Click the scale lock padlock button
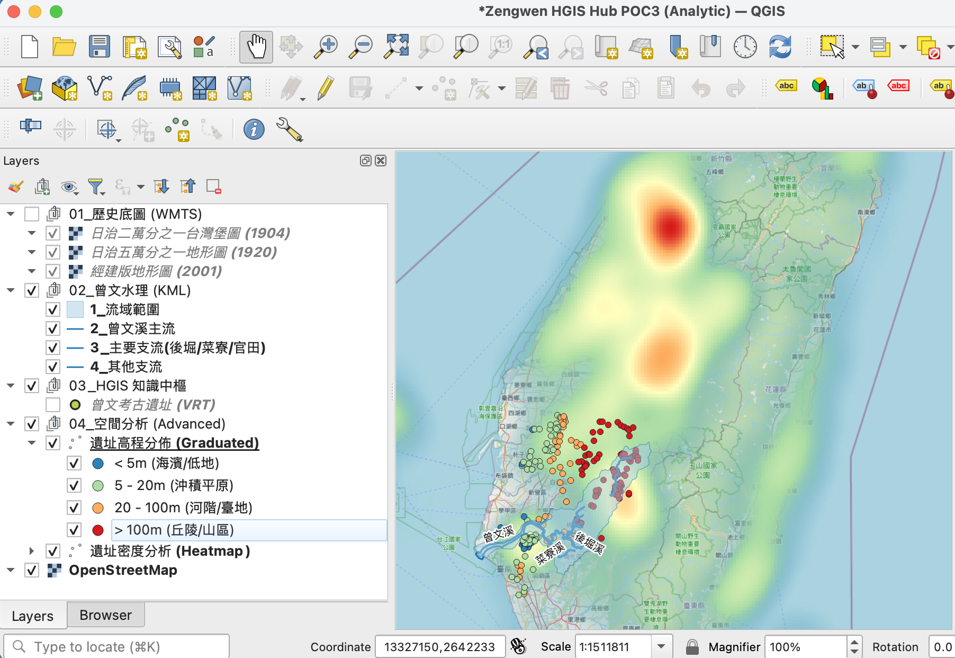The width and height of the screenshot is (955, 658). (x=692, y=646)
